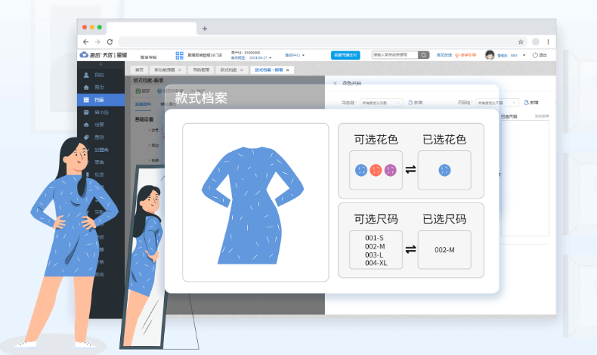Open the browser three-dot menu
The width and height of the screenshot is (597, 355).
(549, 42)
